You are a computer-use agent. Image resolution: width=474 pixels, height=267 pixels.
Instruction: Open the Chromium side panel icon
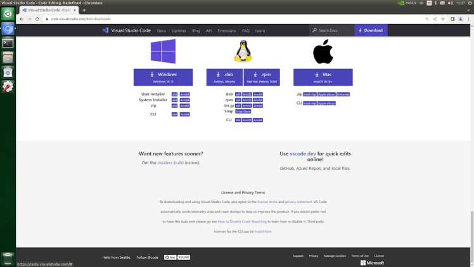(452, 19)
